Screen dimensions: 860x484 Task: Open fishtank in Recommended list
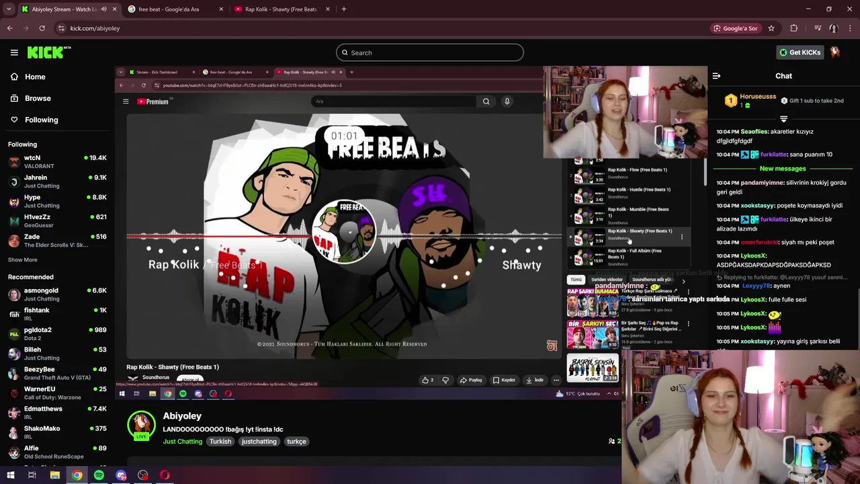click(57, 314)
